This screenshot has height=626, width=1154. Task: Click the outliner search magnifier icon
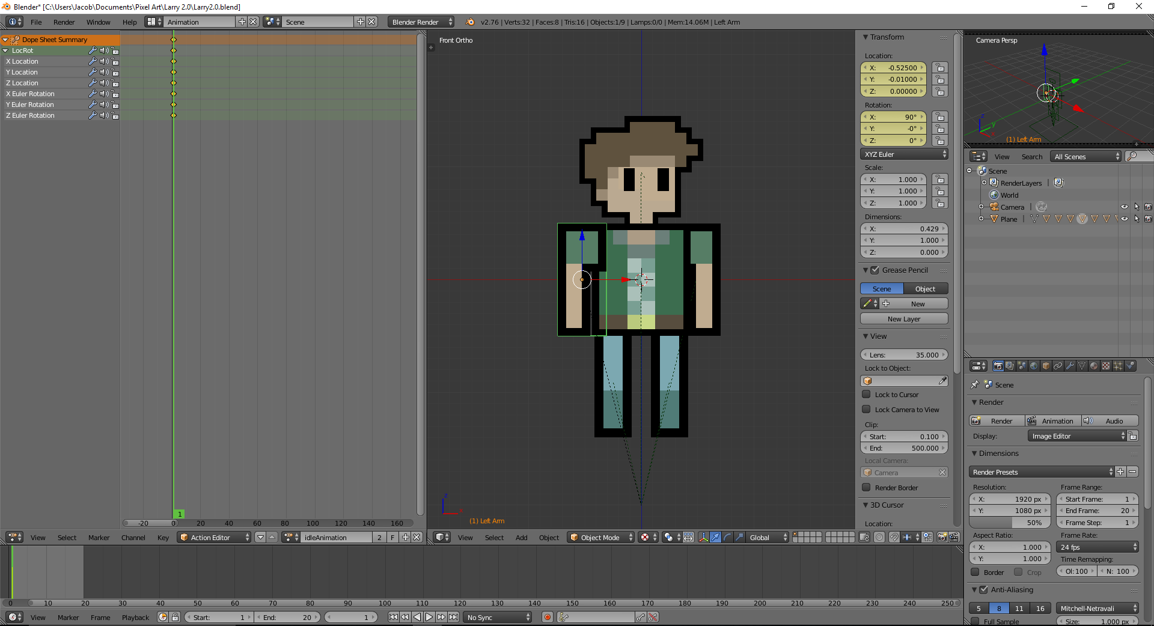pos(1132,156)
